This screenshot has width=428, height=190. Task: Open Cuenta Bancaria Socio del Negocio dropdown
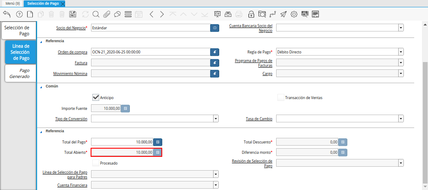pos(401,28)
